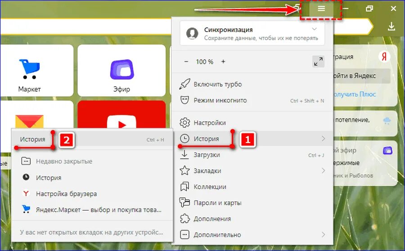Open the Маркет tile on the new tab page
The width and height of the screenshot is (405, 251).
(37, 70)
